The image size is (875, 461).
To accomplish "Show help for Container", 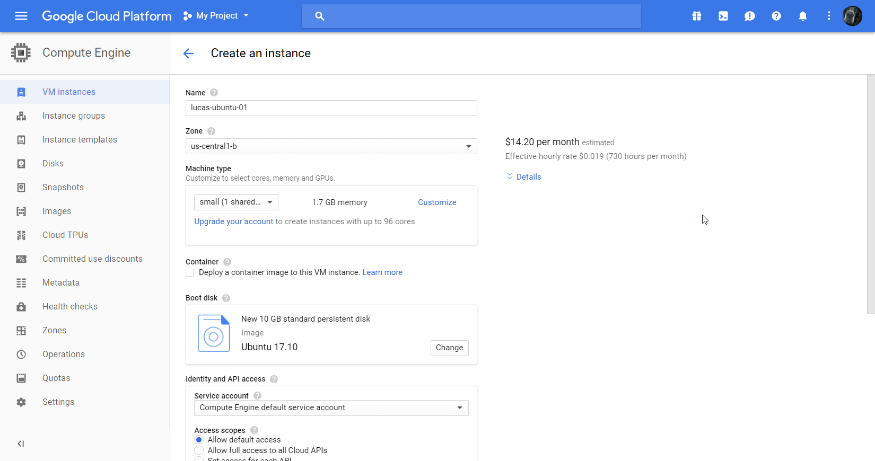I will [227, 262].
